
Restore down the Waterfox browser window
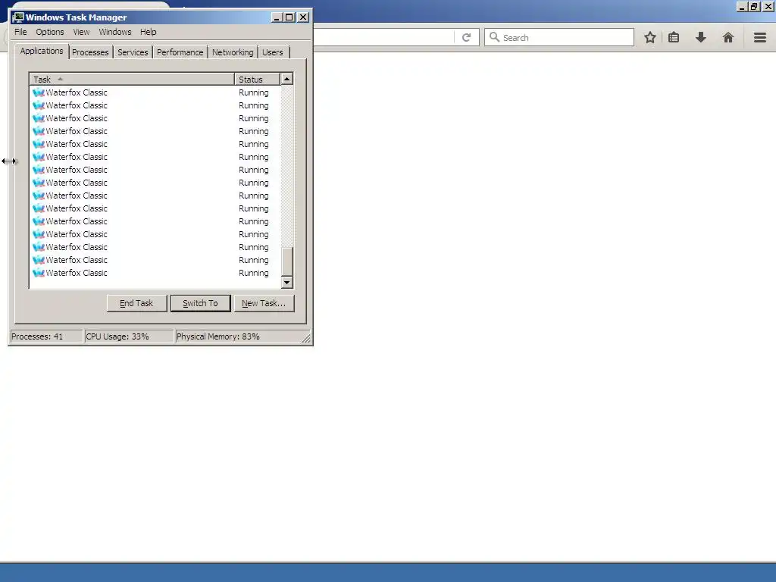754,7
